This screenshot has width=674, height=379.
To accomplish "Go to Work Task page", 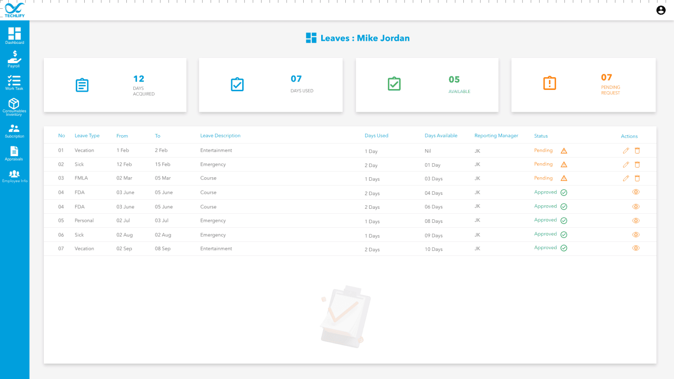I will coord(14,82).
